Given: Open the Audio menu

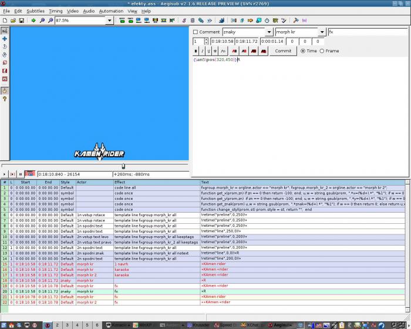Looking at the screenshot, I should [x=89, y=11].
